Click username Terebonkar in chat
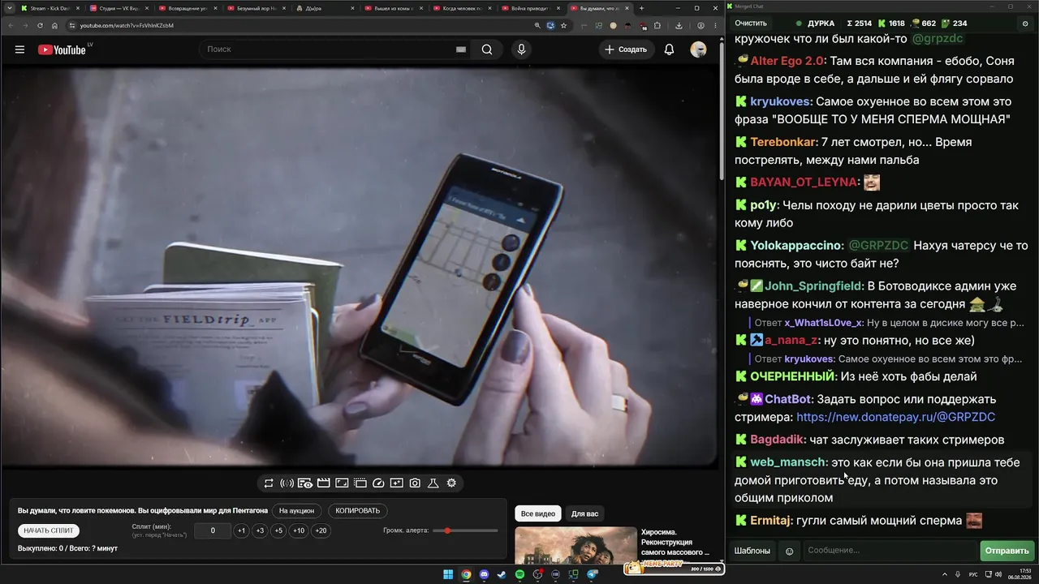The height and width of the screenshot is (584, 1039). point(783,142)
